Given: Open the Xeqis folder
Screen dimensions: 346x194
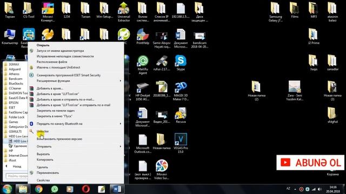Looking at the screenshot, I should coord(314,63).
